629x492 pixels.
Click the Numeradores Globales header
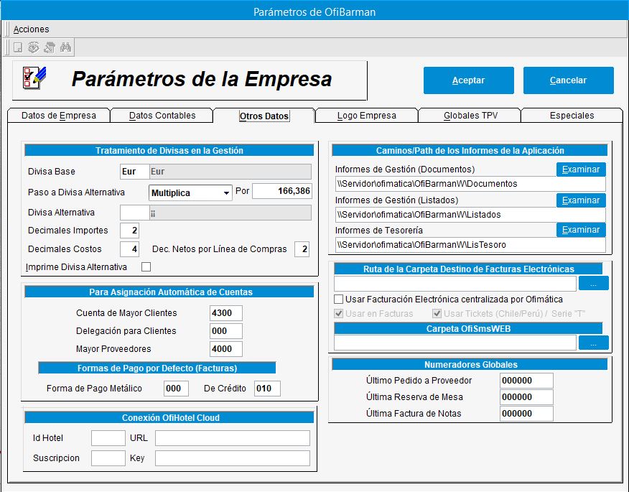point(470,364)
